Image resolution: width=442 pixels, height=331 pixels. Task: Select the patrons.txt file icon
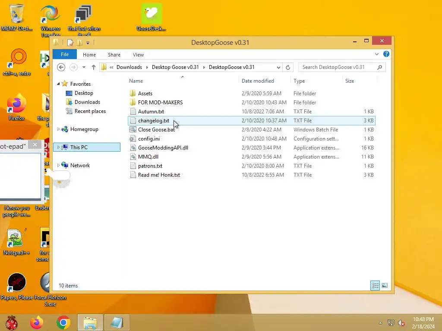[x=133, y=166]
